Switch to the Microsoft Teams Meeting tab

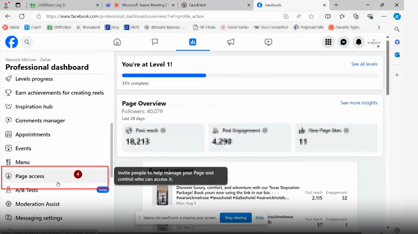(143, 5)
